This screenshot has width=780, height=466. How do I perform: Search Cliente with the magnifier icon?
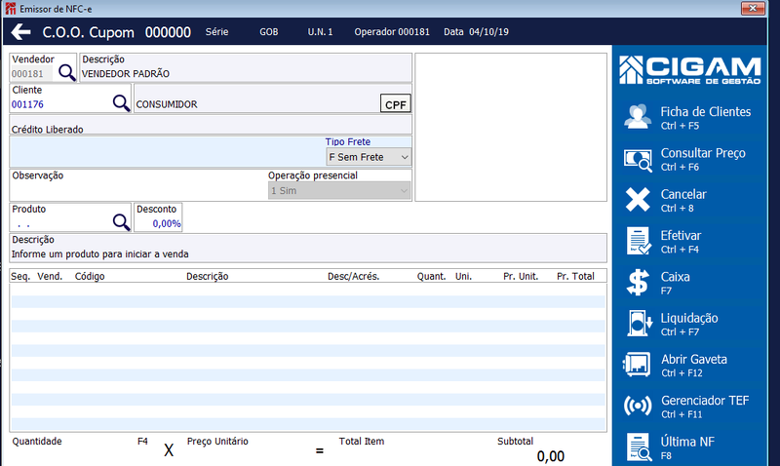[121, 103]
